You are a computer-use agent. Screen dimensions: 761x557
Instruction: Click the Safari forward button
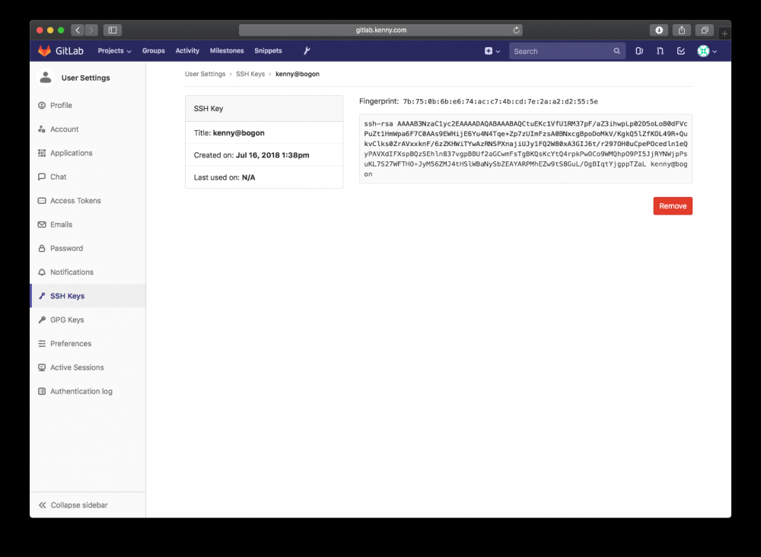(x=91, y=30)
